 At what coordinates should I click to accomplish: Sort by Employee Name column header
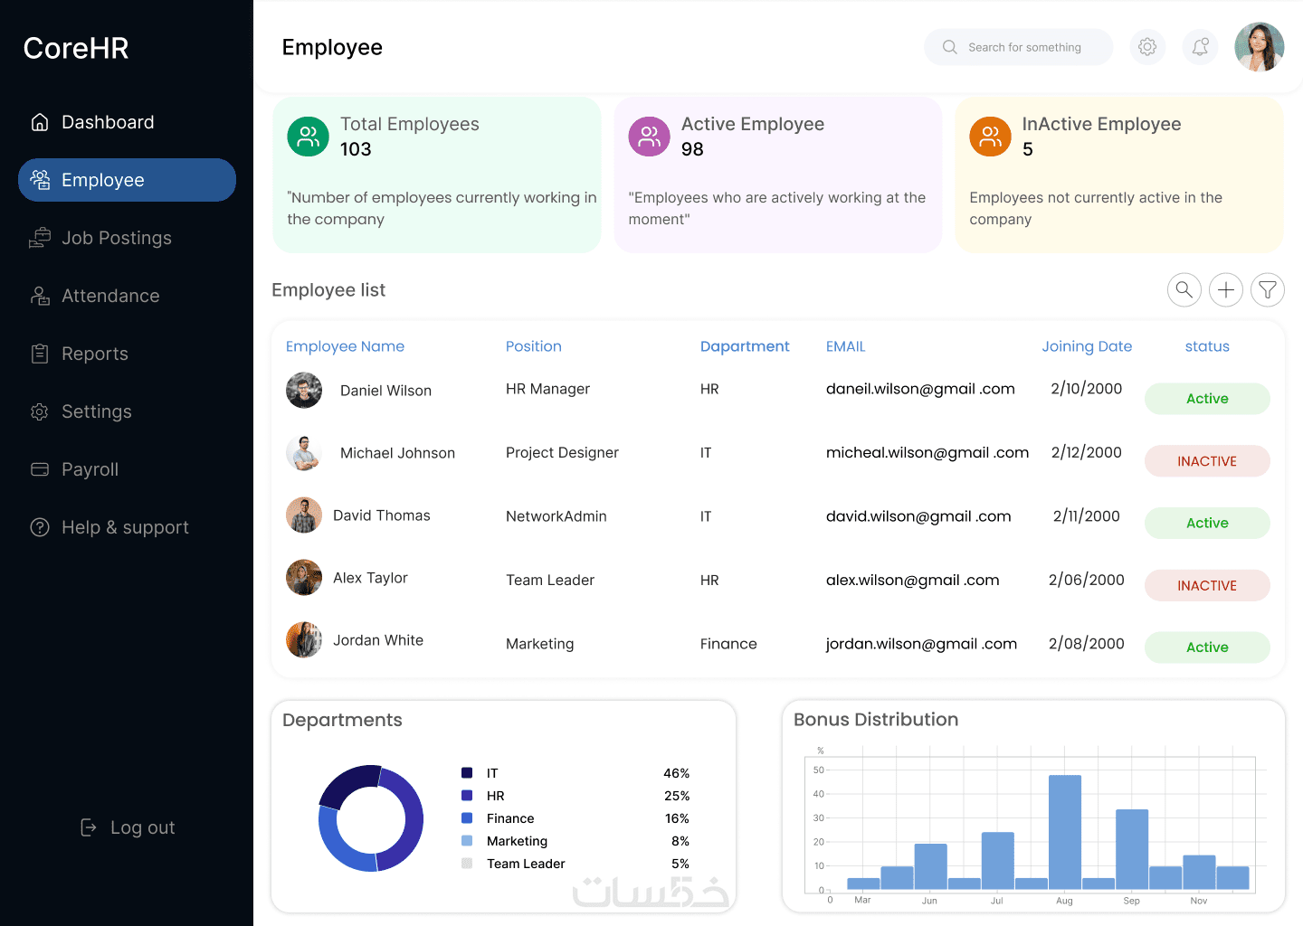click(345, 346)
